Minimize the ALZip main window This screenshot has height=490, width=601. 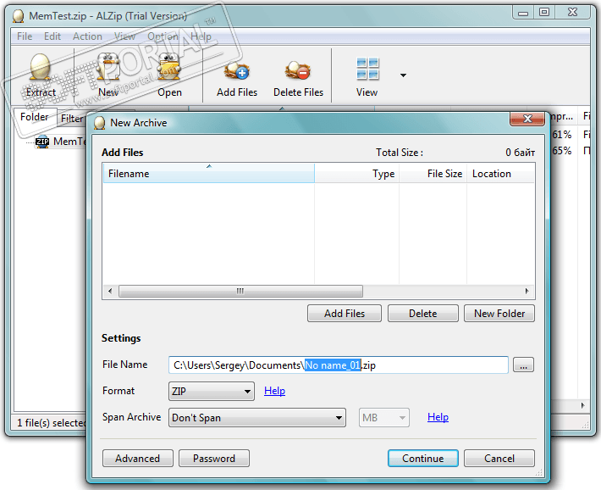(x=523, y=12)
